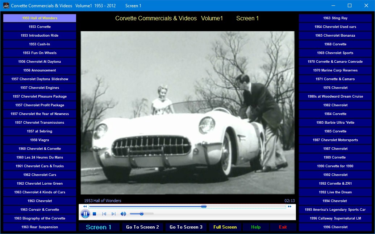Play 1992 Corvette & ZR1

[x=335, y=184]
